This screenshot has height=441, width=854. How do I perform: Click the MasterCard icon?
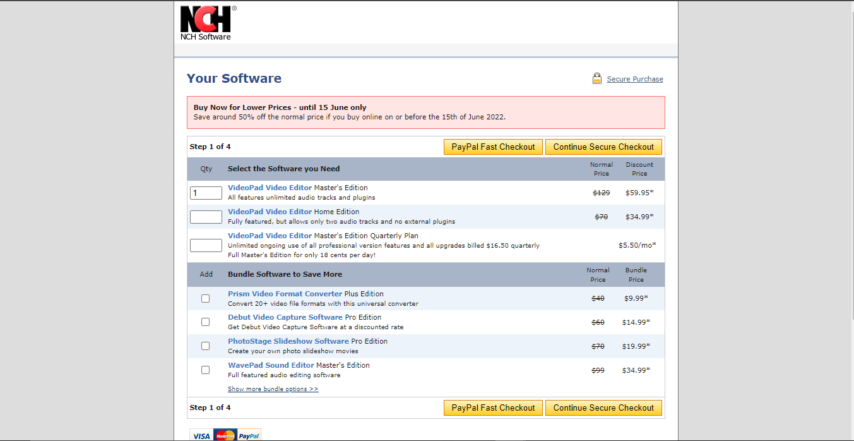click(x=225, y=436)
